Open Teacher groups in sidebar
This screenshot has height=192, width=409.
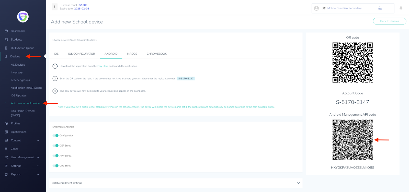(x=20, y=80)
